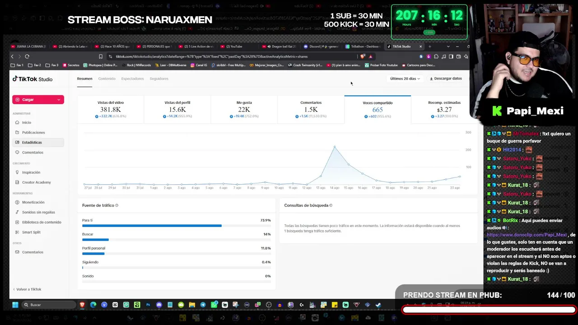The width and height of the screenshot is (578, 325).
Task: Open Monetización in the sidebar
Action: coord(33,202)
